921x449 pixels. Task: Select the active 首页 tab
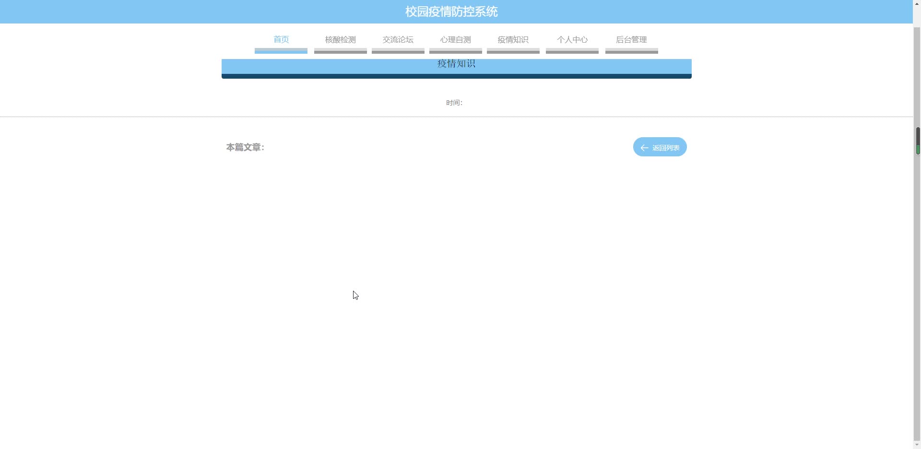281,40
